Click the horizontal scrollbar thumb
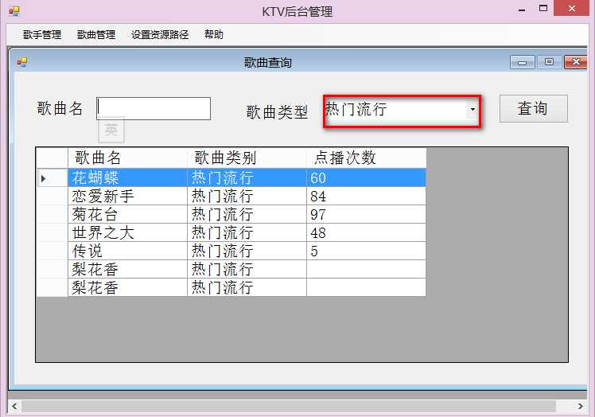 coord(289,406)
